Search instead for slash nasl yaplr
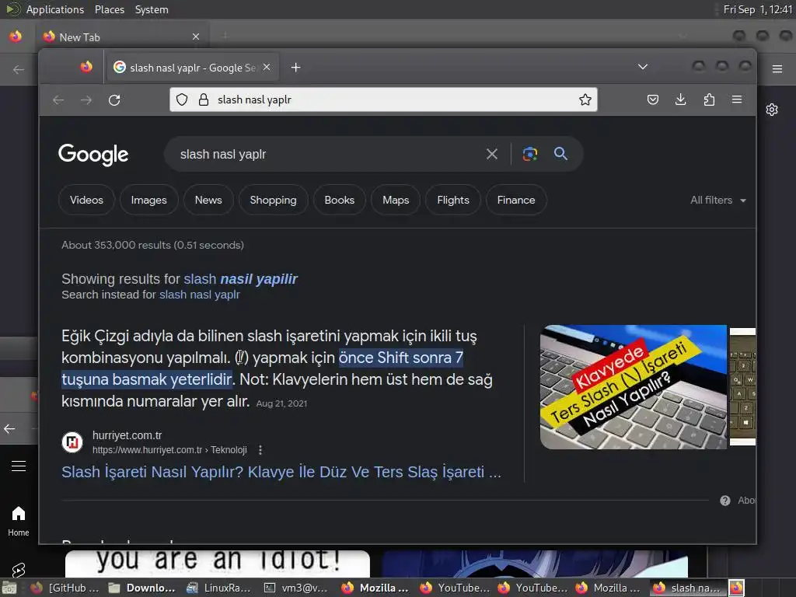The width and height of the screenshot is (796, 597). (200, 295)
